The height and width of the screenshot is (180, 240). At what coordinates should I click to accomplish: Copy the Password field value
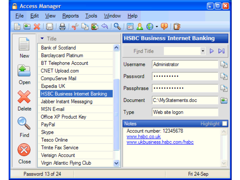click(x=224, y=76)
